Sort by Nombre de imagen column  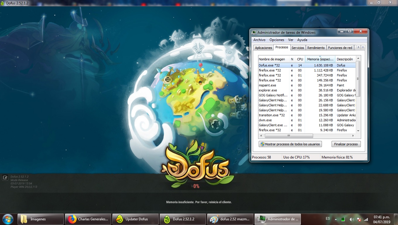point(274,59)
